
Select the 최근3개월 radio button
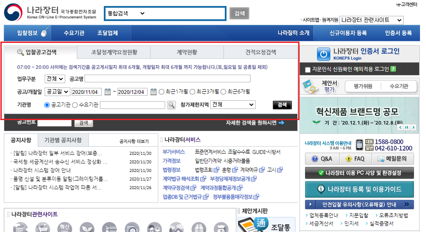click(x=192, y=92)
